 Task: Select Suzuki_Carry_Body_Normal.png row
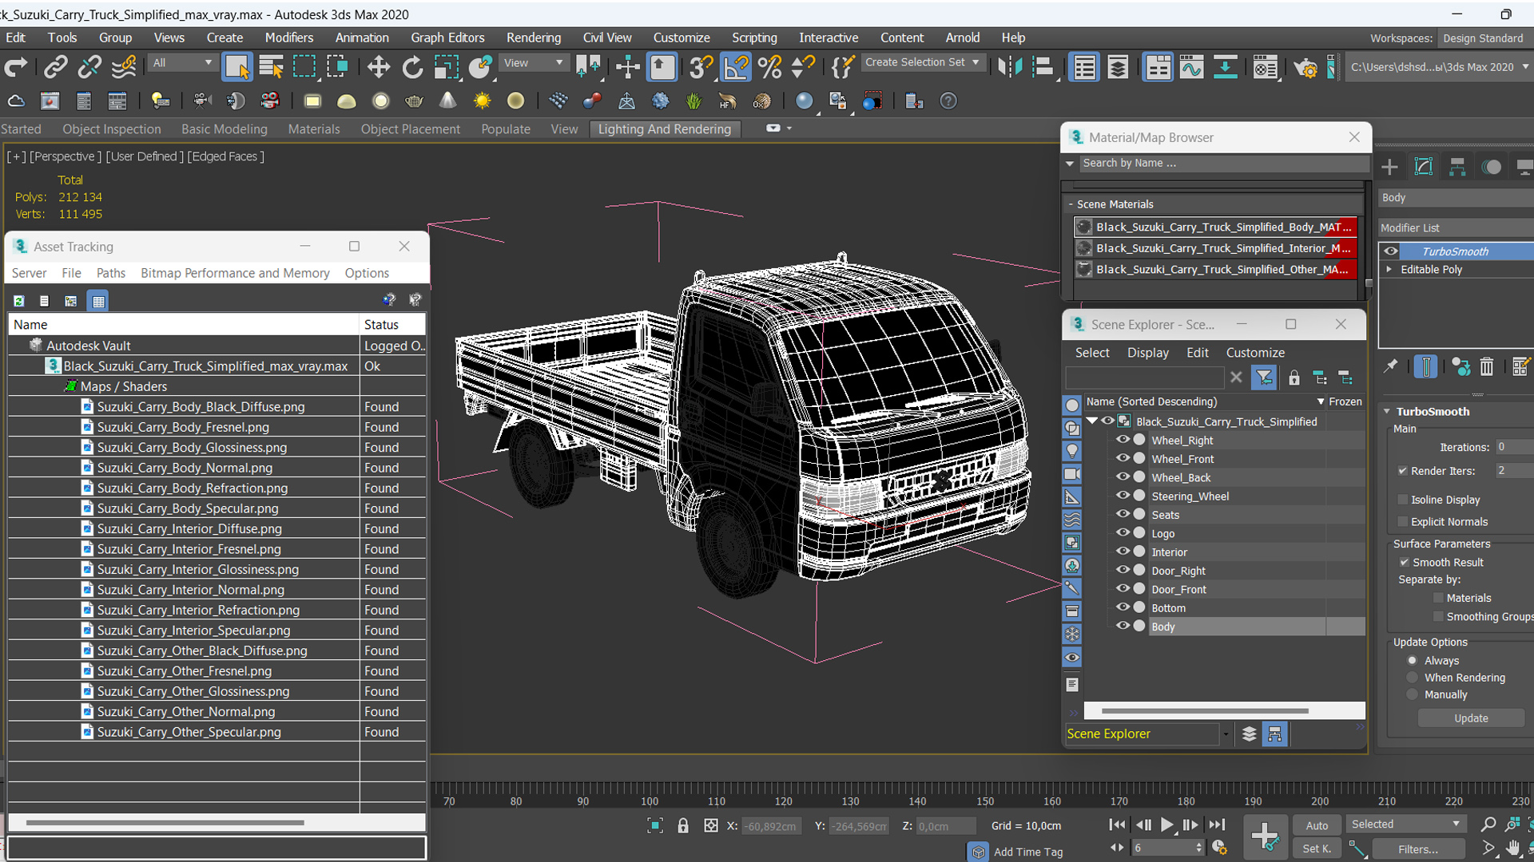(x=216, y=468)
